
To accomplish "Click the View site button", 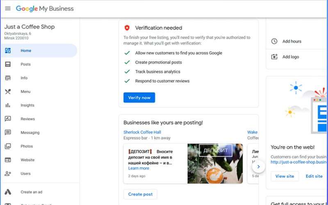I will (x=285, y=176).
